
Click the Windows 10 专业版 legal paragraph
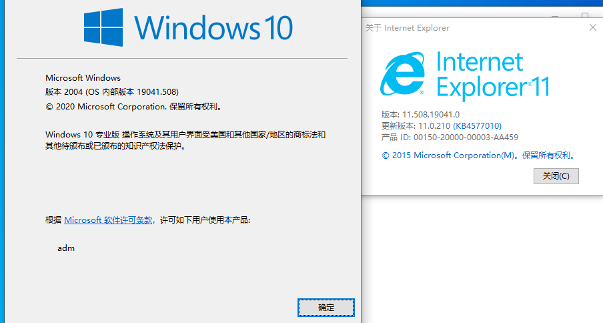coord(185,140)
